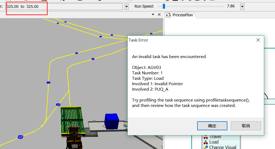Switch to the ProcessFlow tab
The height and width of the screenshot is (149, 275).
click(182, 15)
